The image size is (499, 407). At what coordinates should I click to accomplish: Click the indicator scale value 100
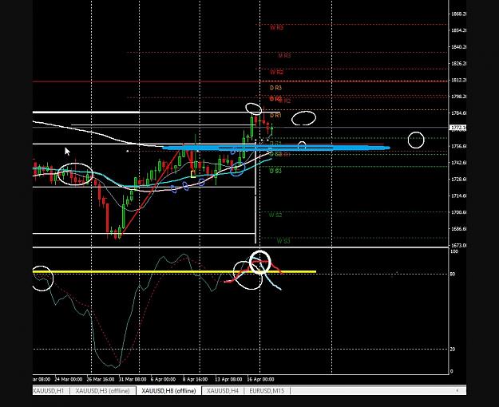(x=454, y=251)
